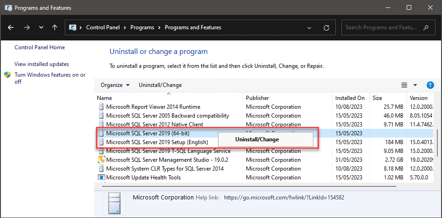
Task: Open the go.microsoft.com help link
Action: point(284,198)
